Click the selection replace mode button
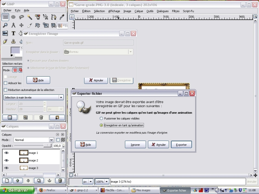 (15, 70)
